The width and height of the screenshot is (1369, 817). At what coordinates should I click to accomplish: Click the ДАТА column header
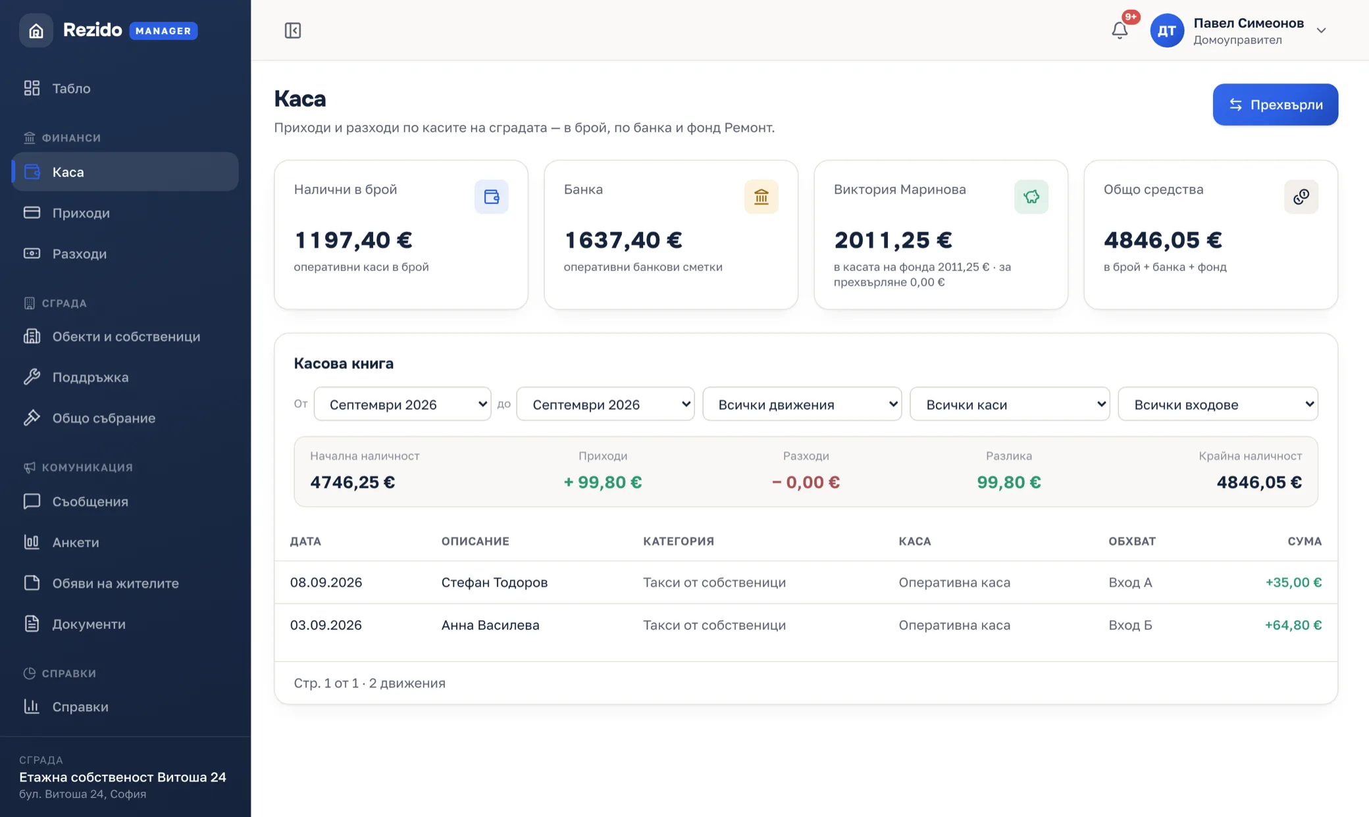pos(305,541)
